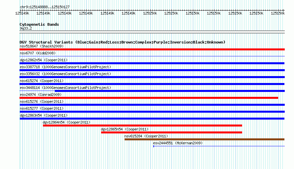294x169 pixels.
Task: Open the nsv615277 (Cooper2011) label
Action: (42, 108)
